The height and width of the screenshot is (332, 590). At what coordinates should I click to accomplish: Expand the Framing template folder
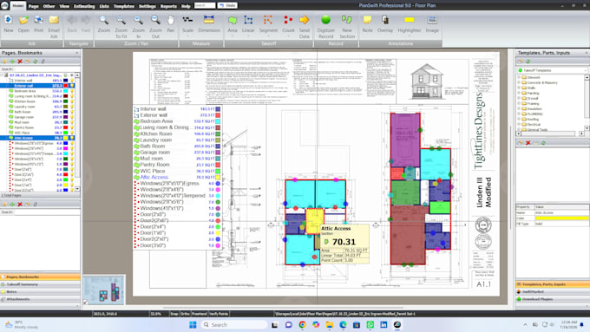(x=519, y=103)
